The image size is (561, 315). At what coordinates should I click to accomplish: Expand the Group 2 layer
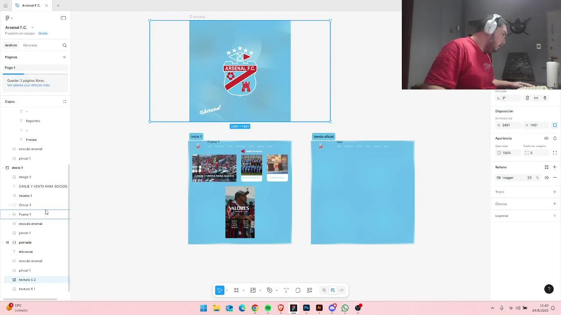tap(10, 205)
